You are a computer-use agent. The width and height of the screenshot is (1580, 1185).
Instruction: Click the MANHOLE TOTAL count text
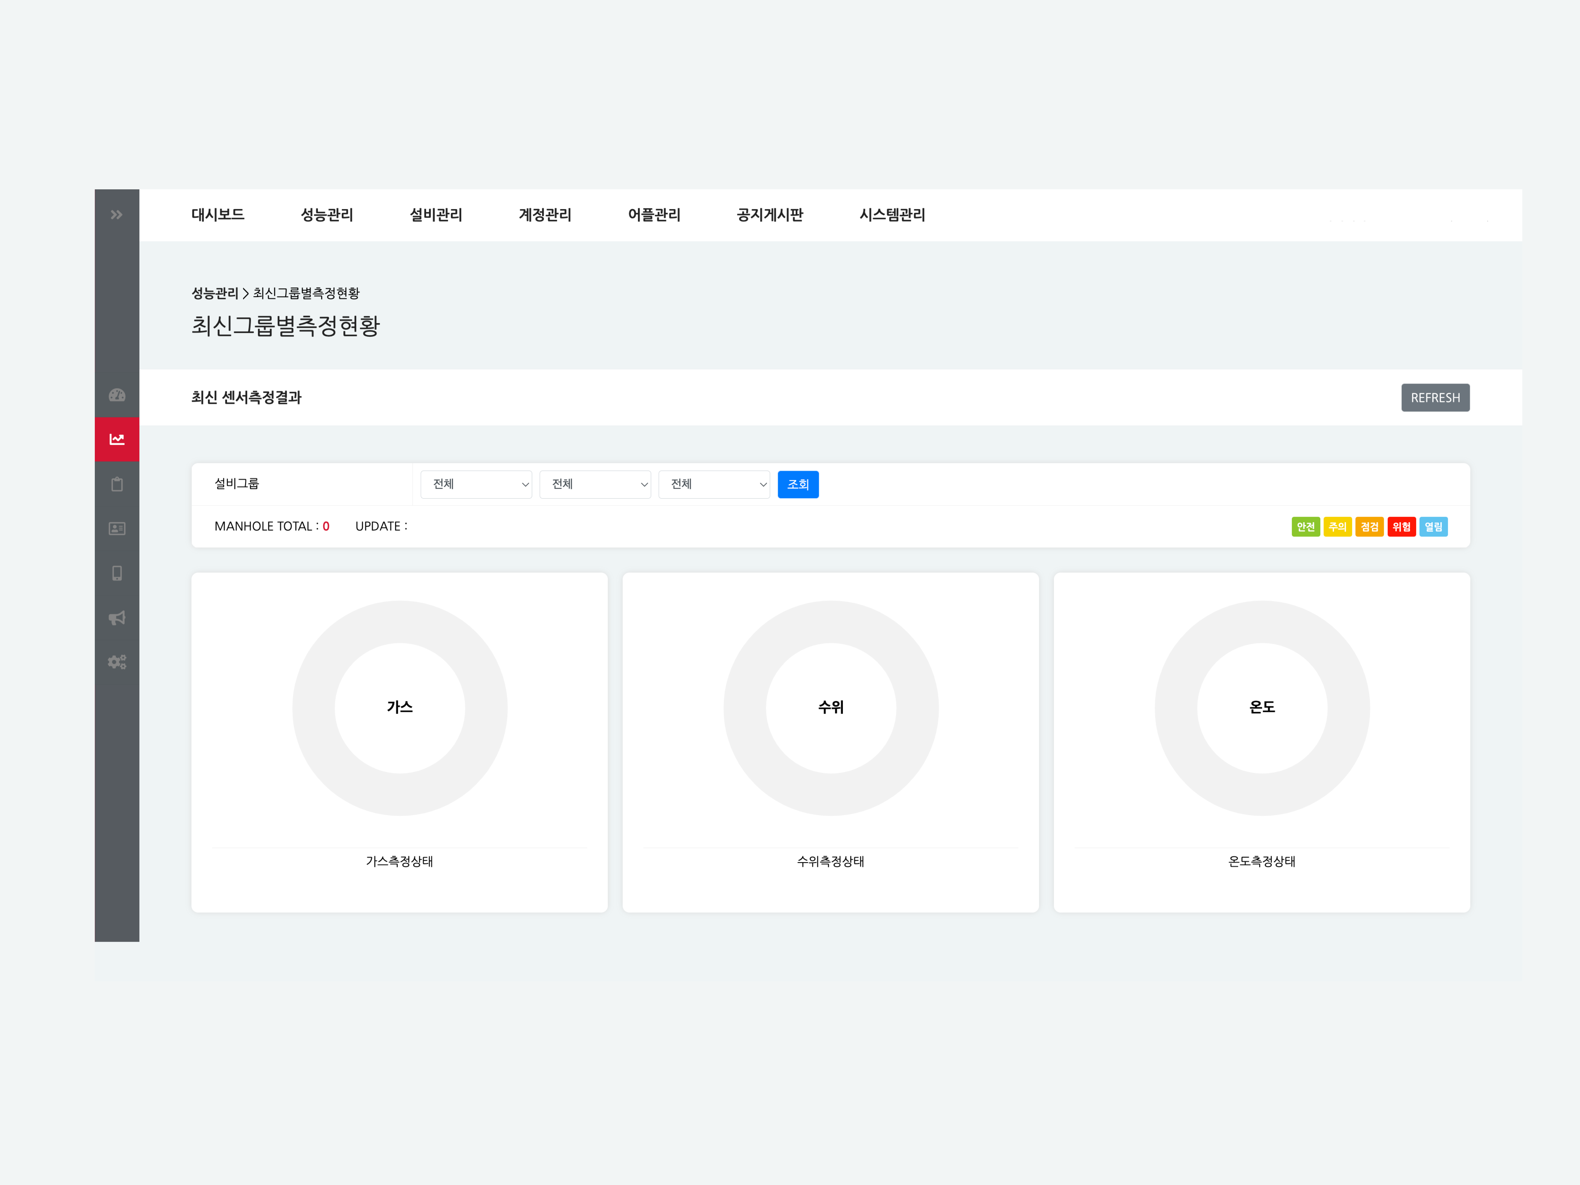click(x=272, y=526)
